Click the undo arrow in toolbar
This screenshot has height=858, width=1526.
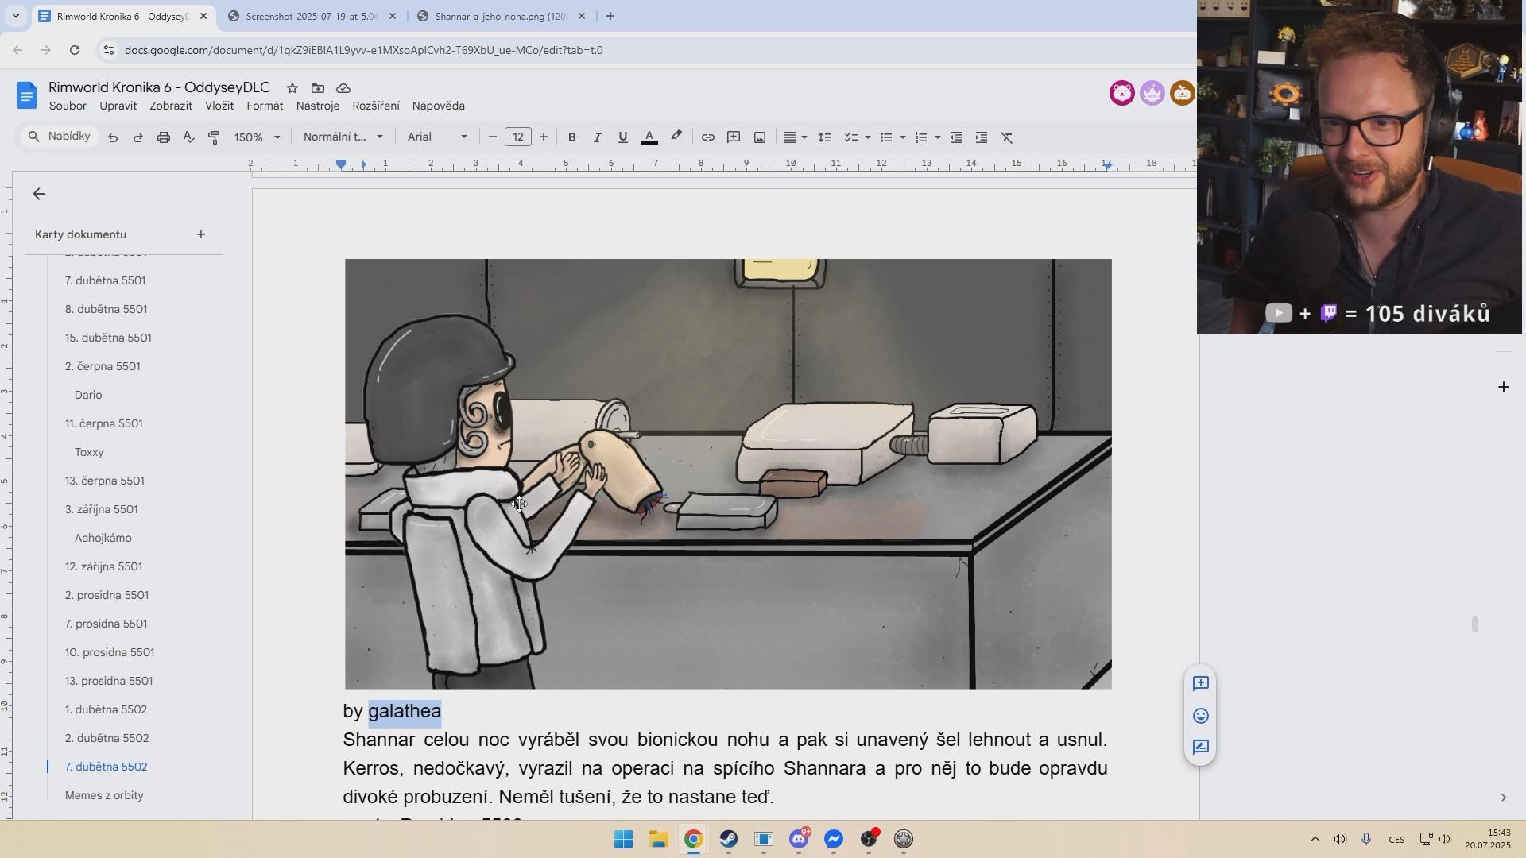pyautogui.click(x=113, y=137)
